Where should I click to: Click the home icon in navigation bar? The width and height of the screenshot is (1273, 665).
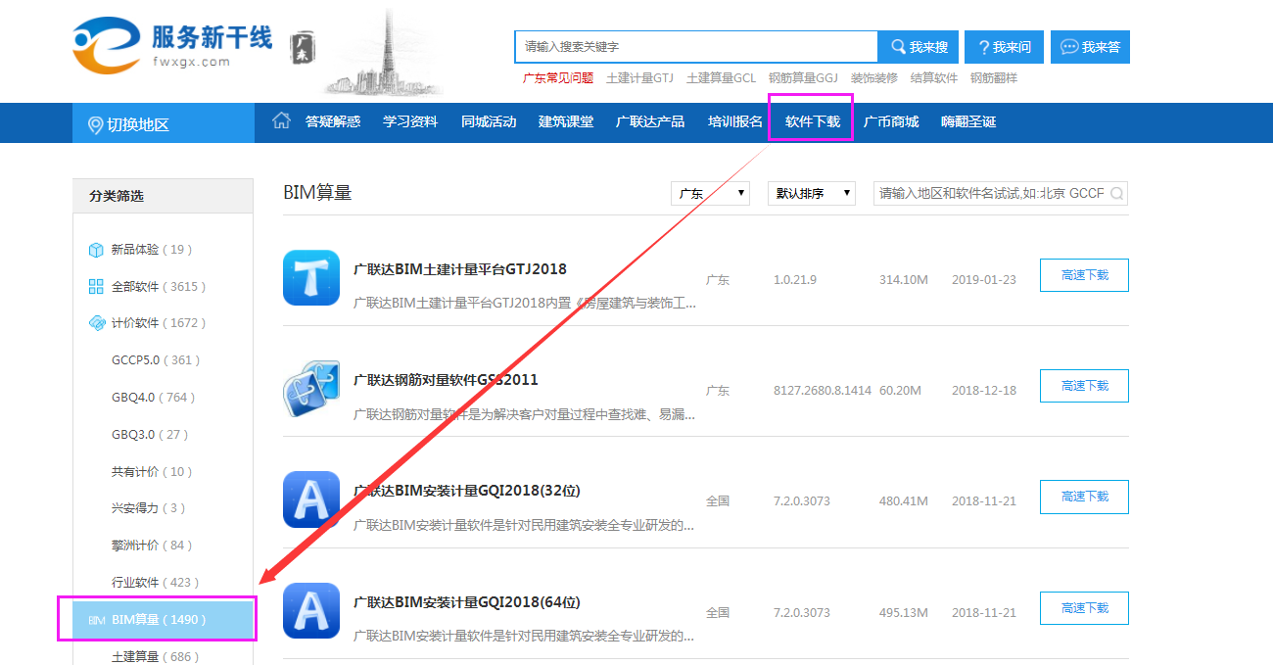pyautogui.click(x=281, y=120)
